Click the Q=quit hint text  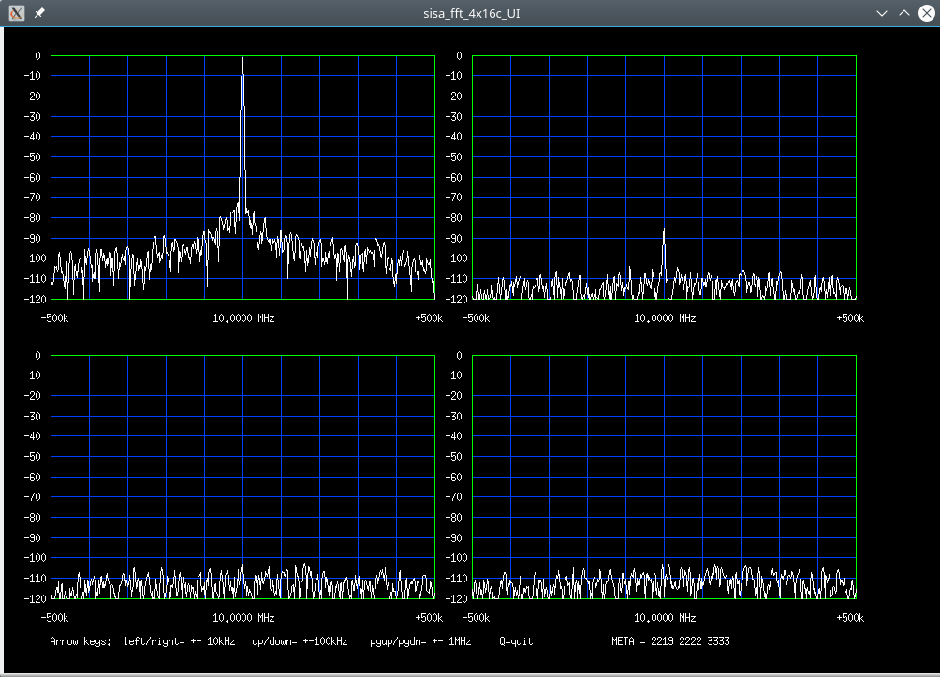pos(516,641)
